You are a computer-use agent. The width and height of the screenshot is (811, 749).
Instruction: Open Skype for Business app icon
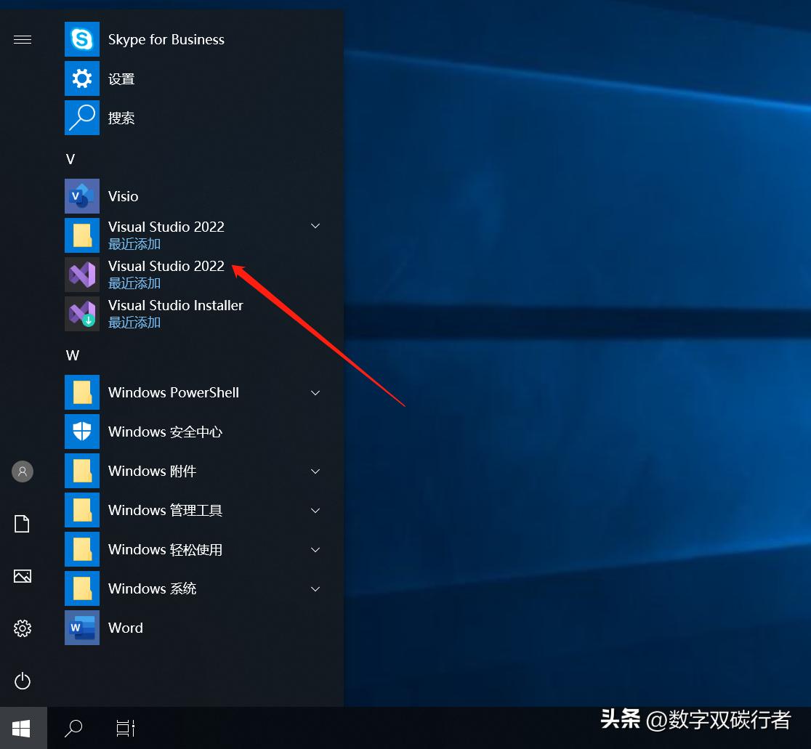[x=82, y=39]
